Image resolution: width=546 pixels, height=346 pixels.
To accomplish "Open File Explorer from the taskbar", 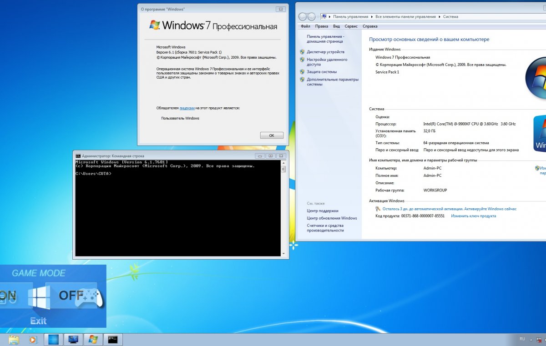I will point(14,340).
